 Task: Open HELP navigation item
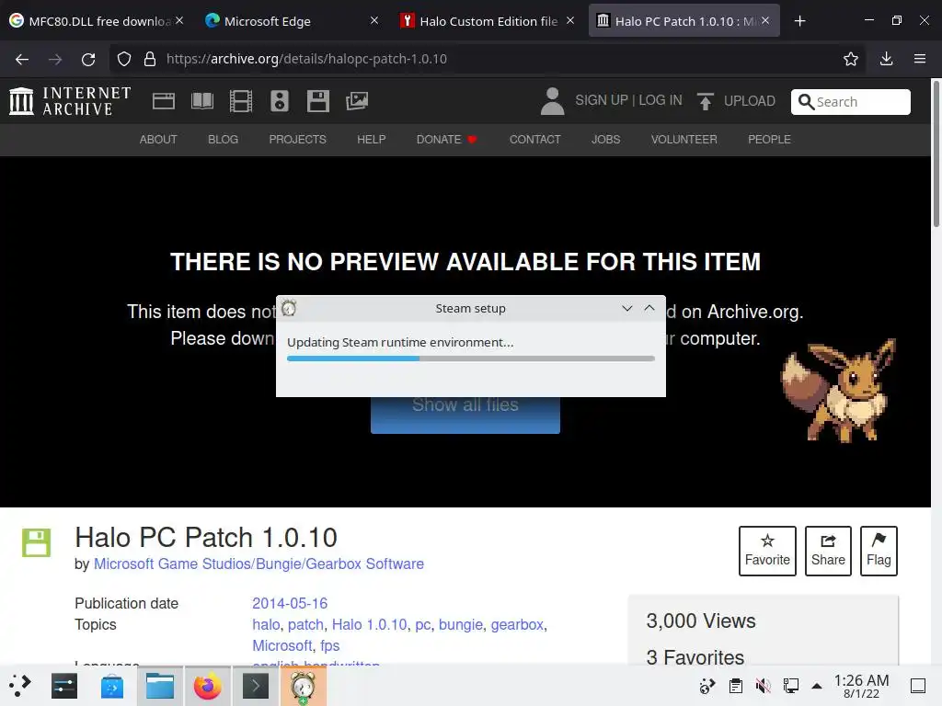(372, 140)
